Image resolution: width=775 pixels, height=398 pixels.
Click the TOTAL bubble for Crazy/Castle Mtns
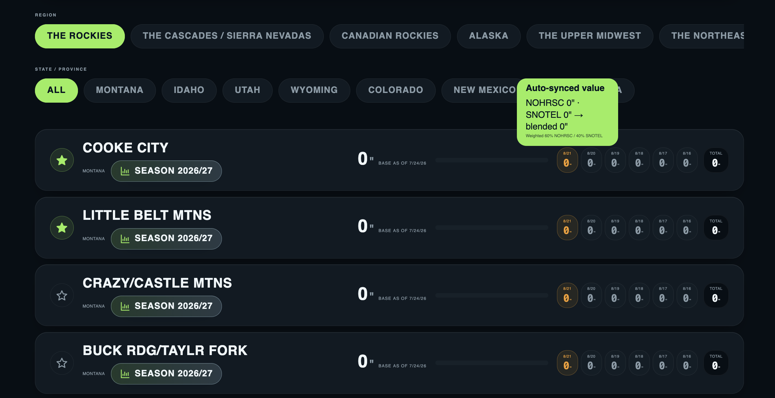[716, 295]
